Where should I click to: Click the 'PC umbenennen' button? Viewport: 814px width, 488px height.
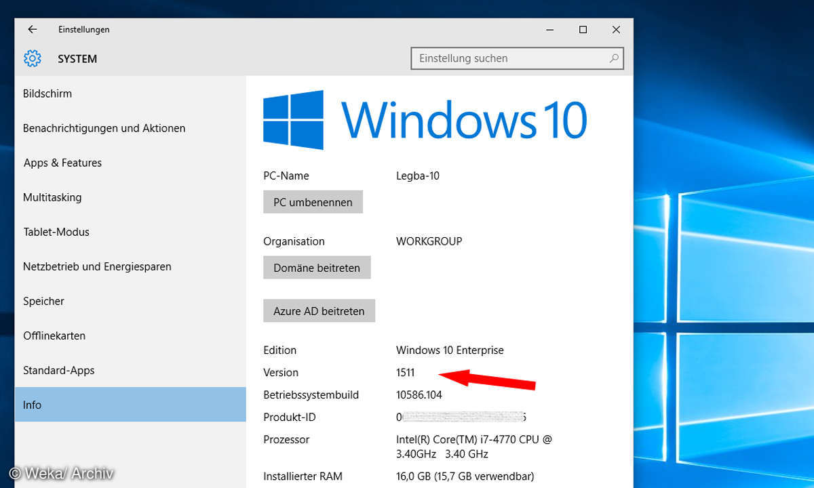tap(313, 202)
